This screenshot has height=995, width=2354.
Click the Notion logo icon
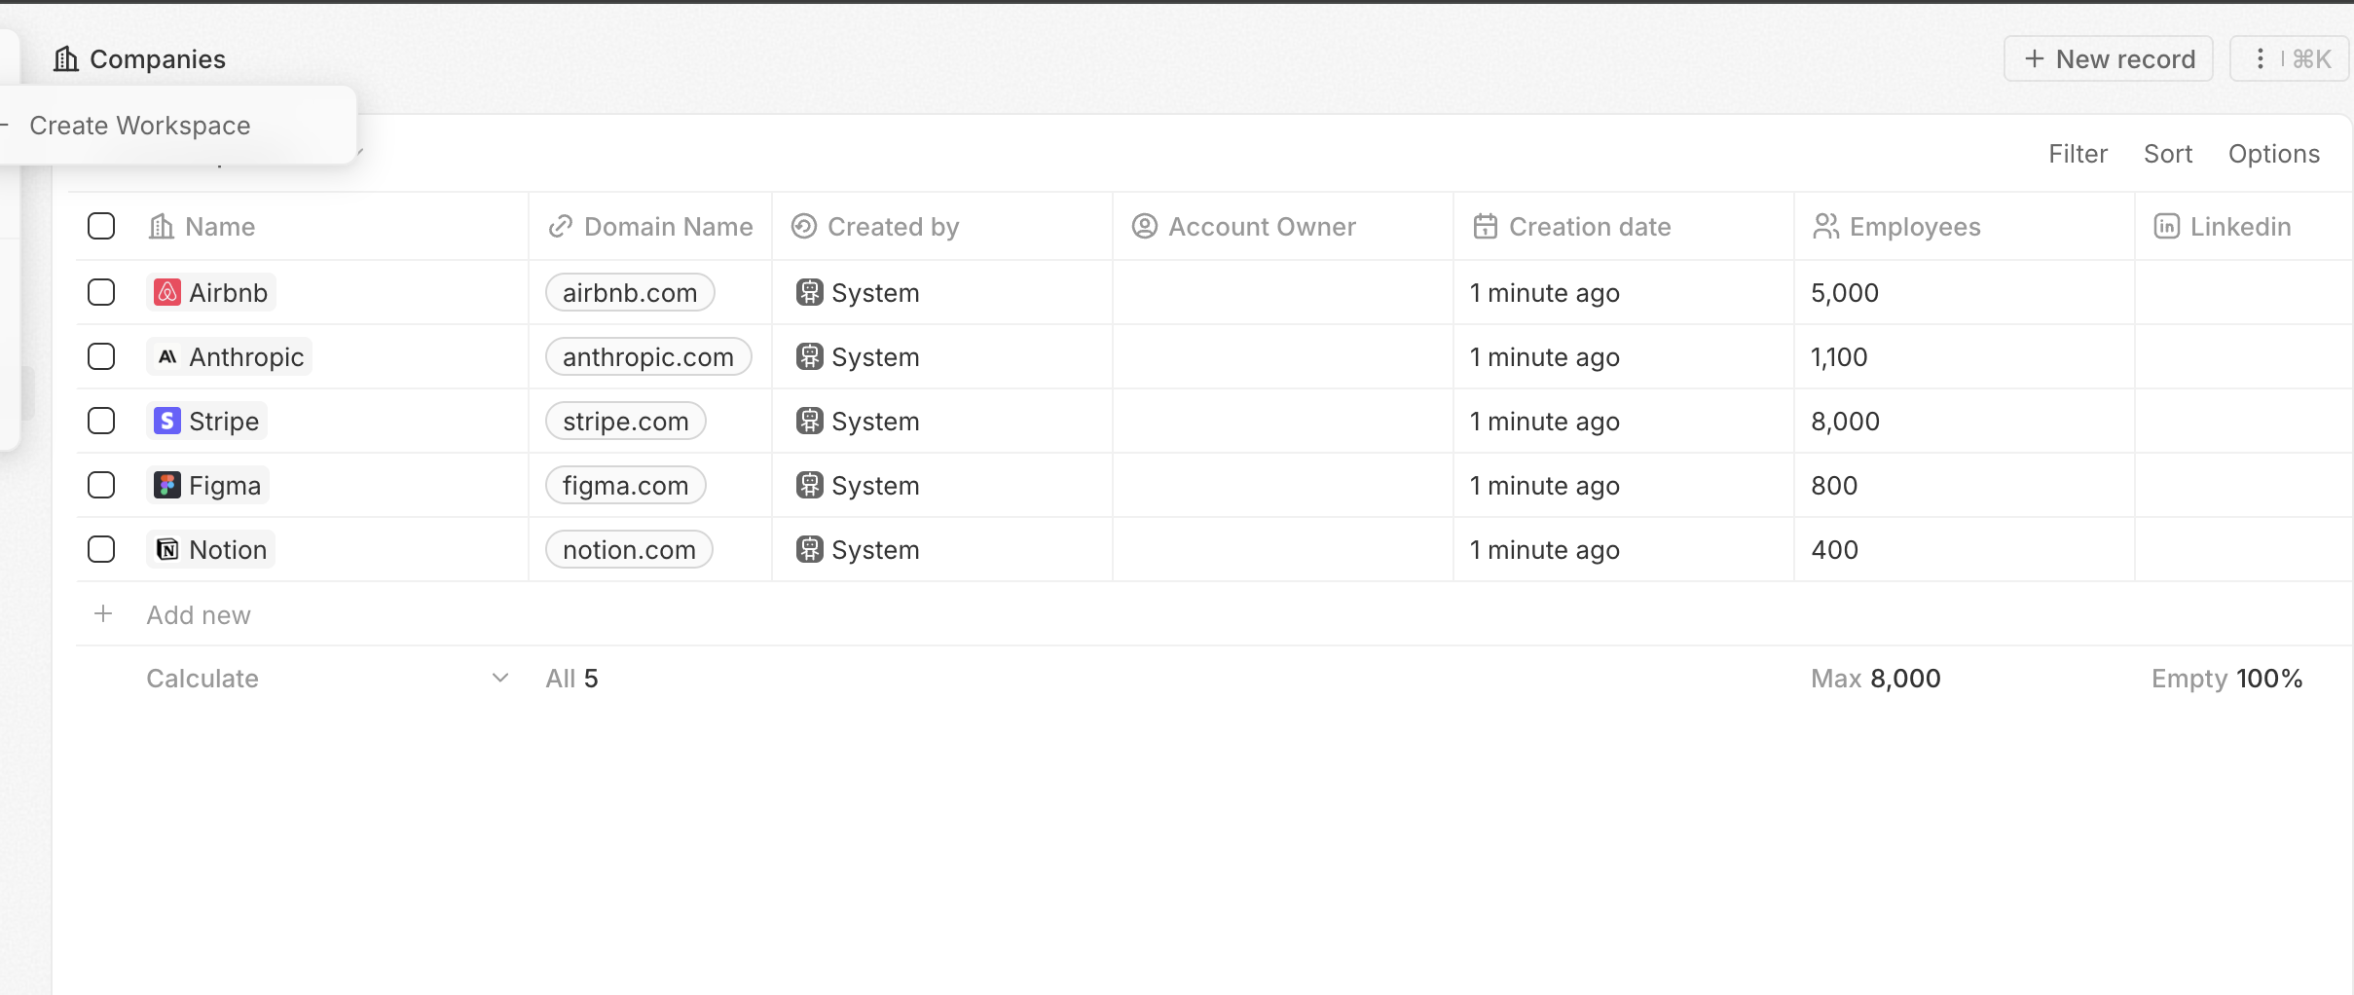point(167,549)
